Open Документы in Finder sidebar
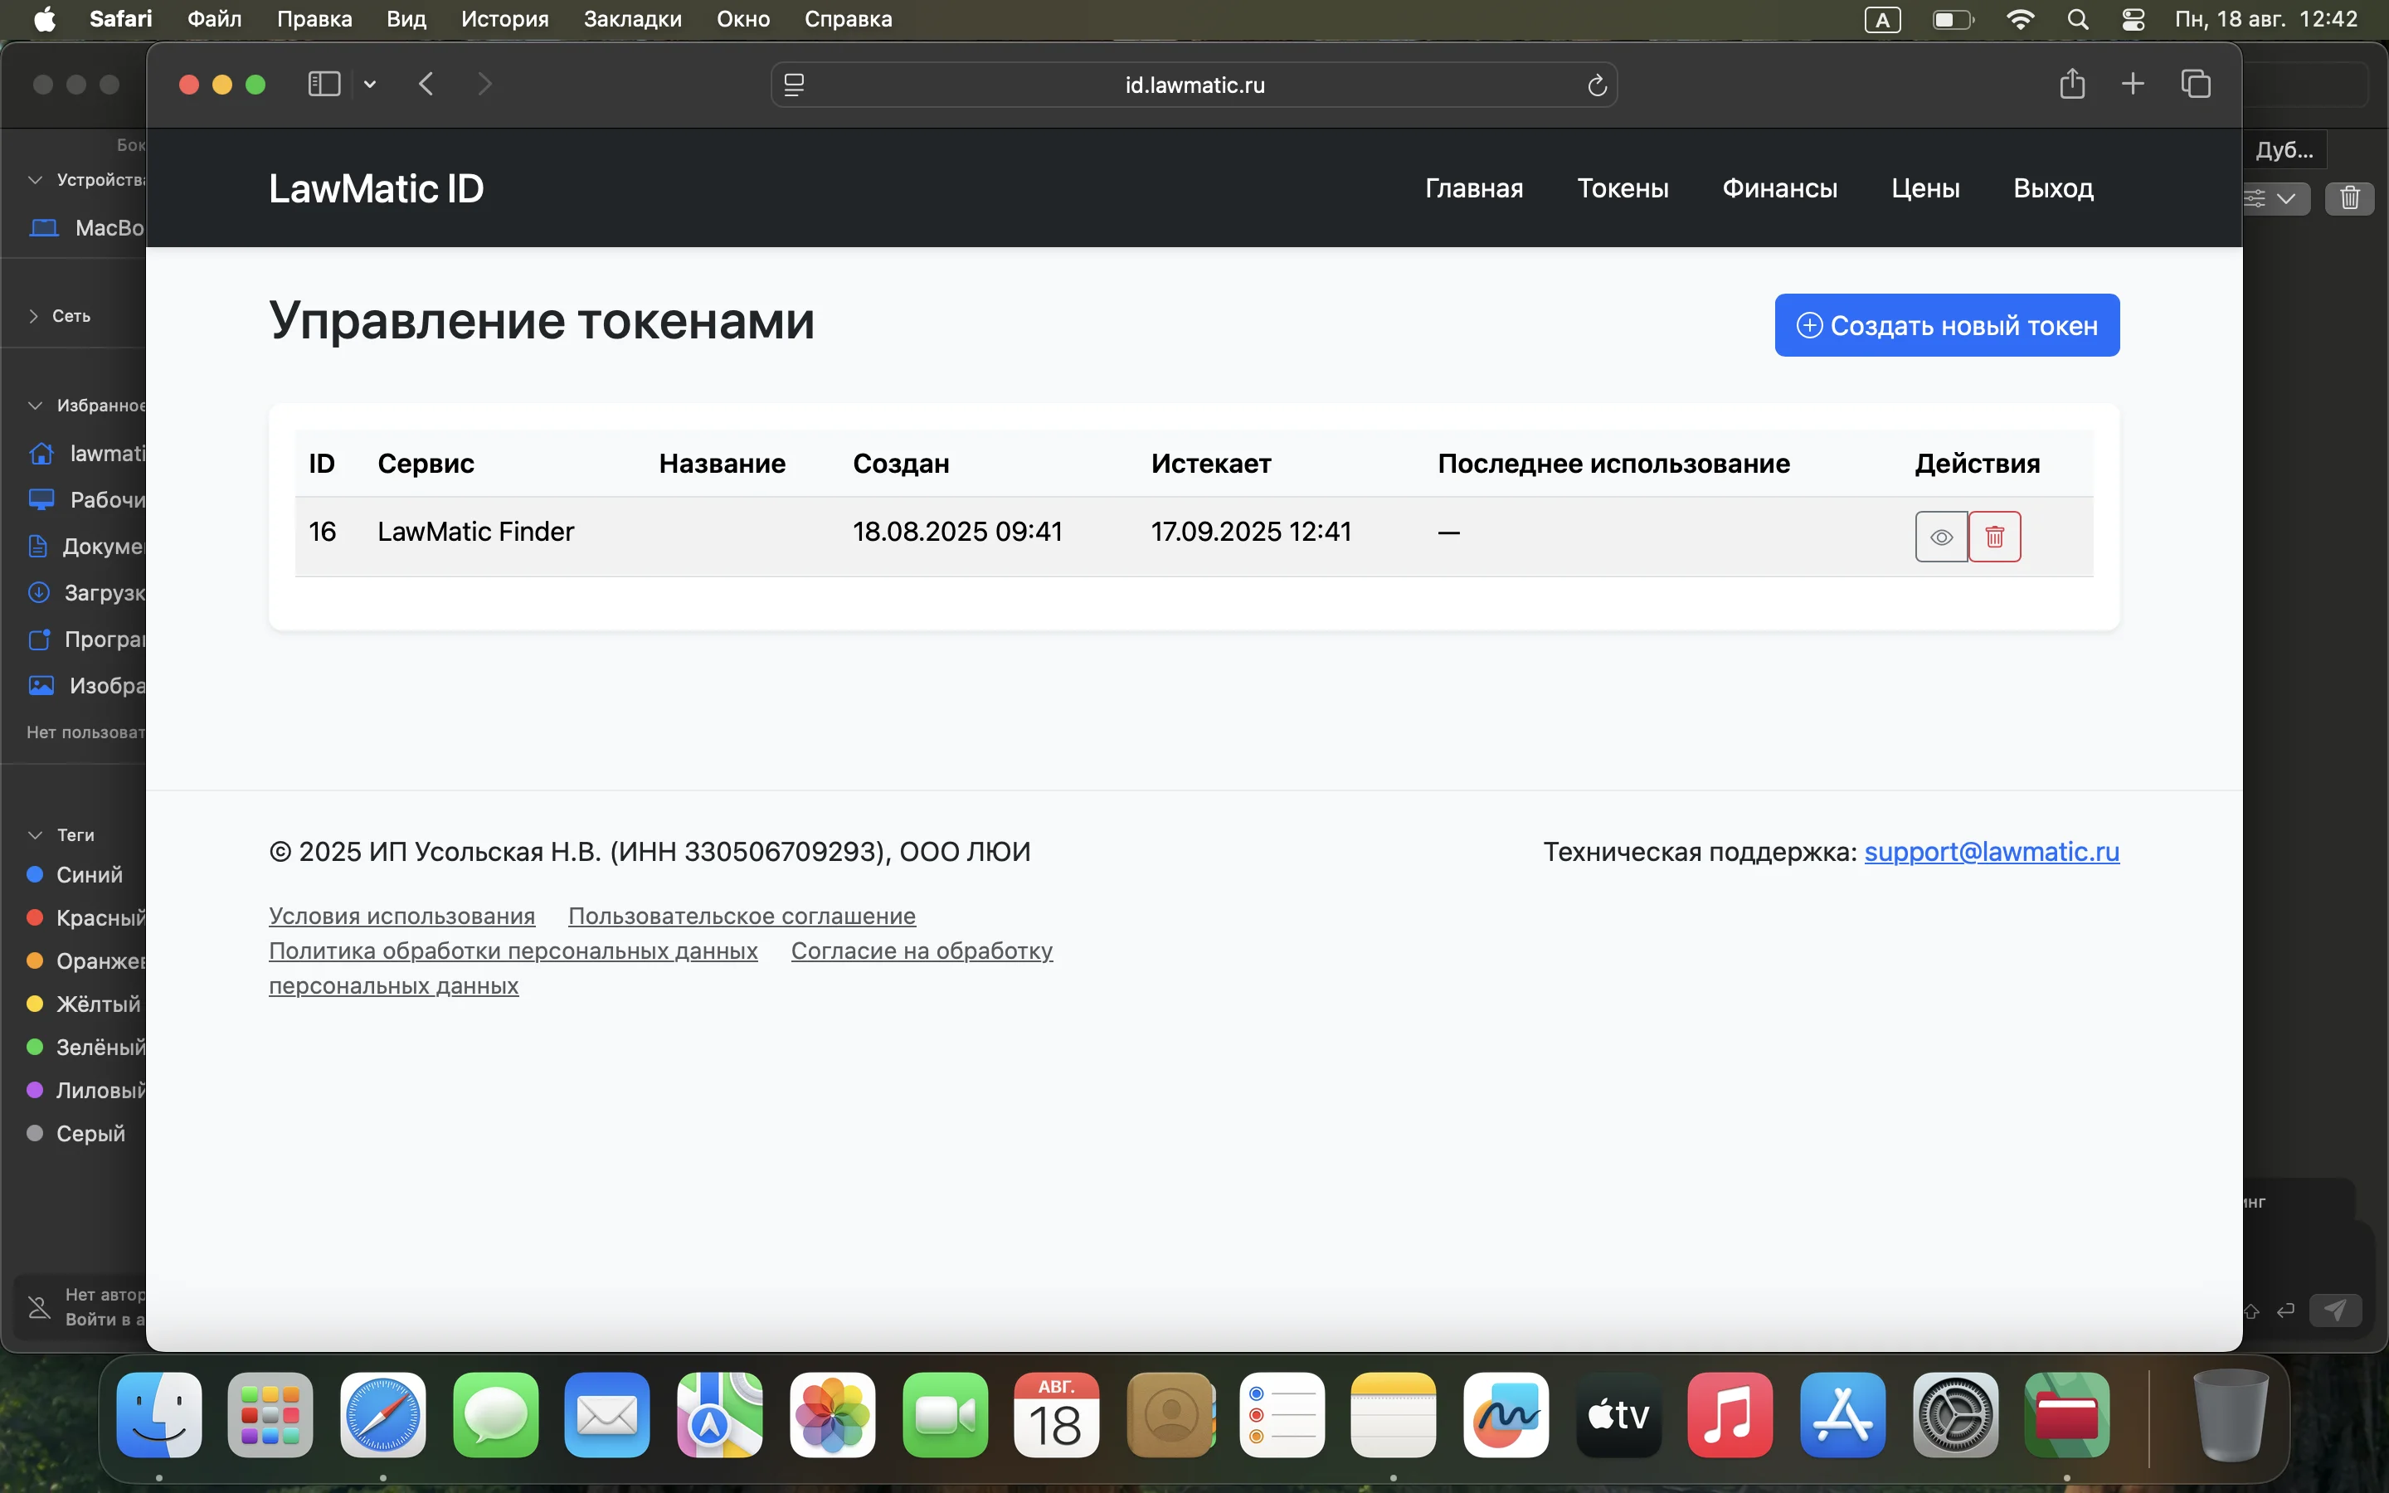 [87, 546]
